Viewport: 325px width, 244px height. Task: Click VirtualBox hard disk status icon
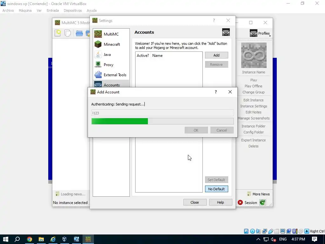pyautogui.click(x=246, y=231)
